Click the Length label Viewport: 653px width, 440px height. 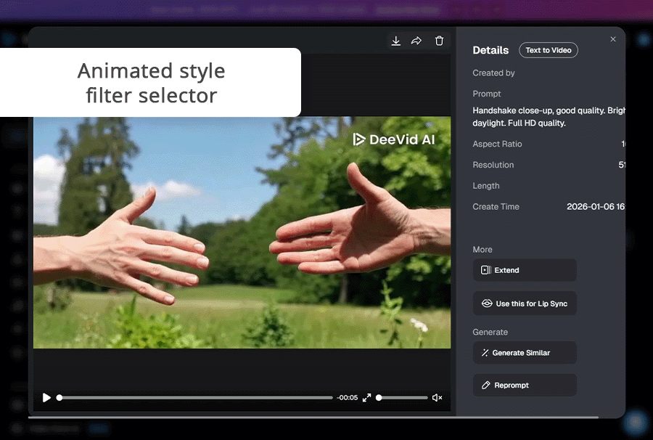click(x=485, y=186)
